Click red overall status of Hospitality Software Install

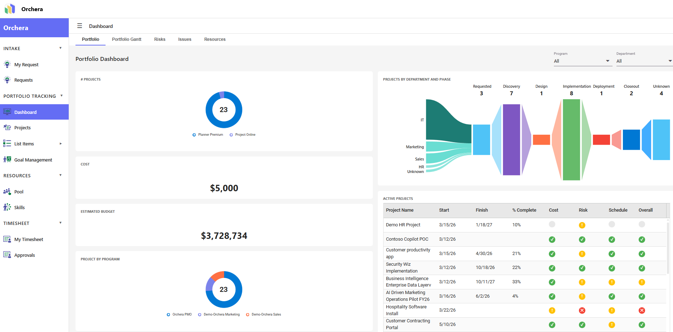[x=642, y=311]
